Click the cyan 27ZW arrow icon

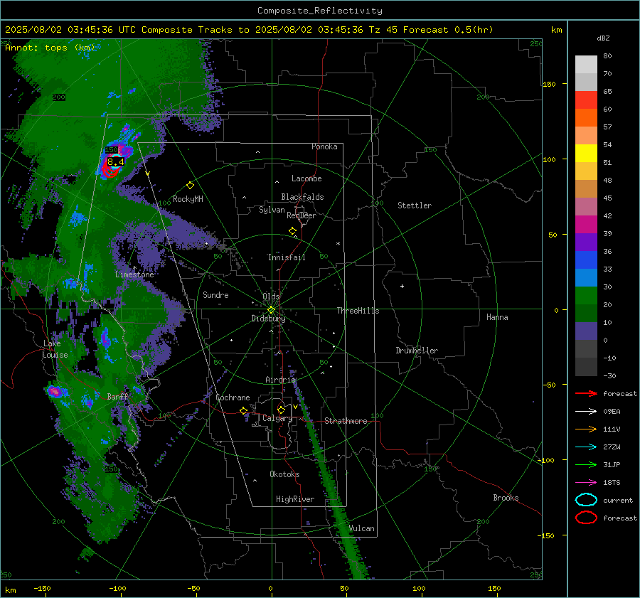coord(586,447)
